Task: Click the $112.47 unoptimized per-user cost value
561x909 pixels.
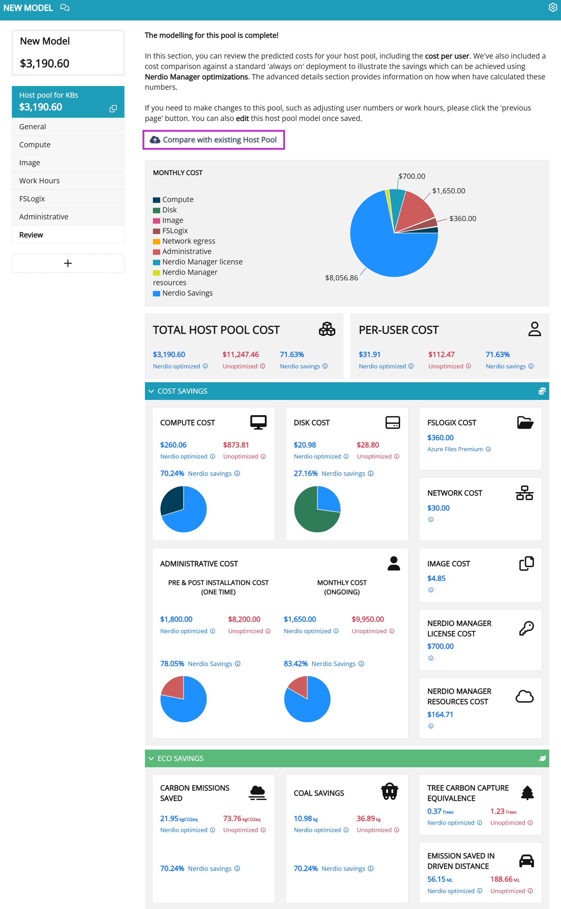Action: 441,354
